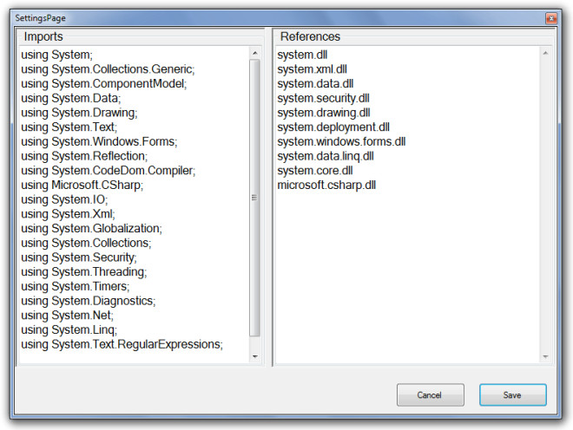Select 'using System.Threading;' line
The width and height of the screenshot is (573, 430).
pyautogui.click(x=84, y=272)
